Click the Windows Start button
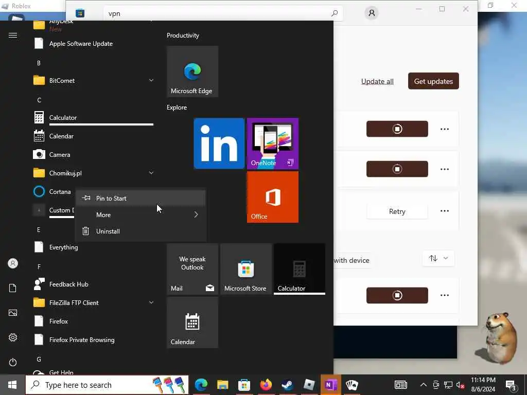 coord(12,385)
